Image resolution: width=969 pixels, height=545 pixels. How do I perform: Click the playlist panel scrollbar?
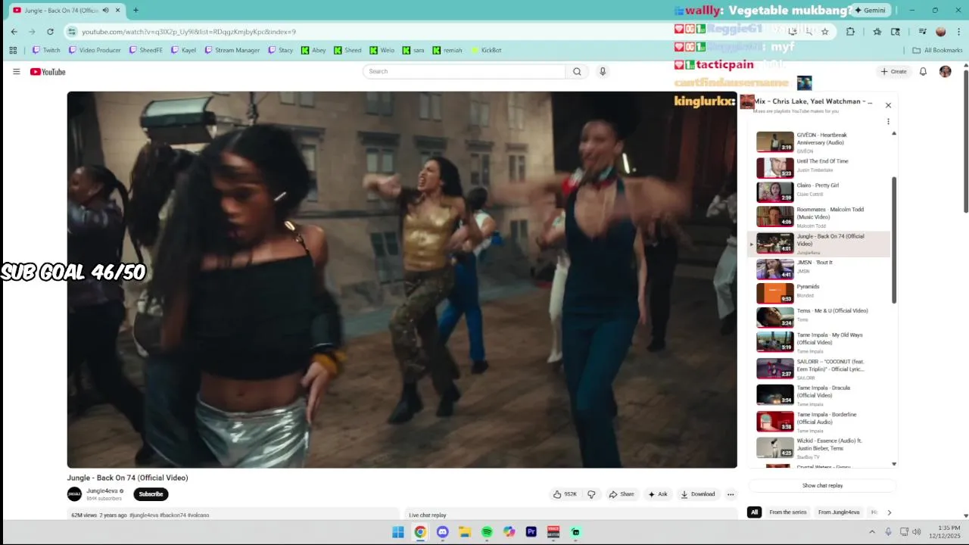point(894,240)
